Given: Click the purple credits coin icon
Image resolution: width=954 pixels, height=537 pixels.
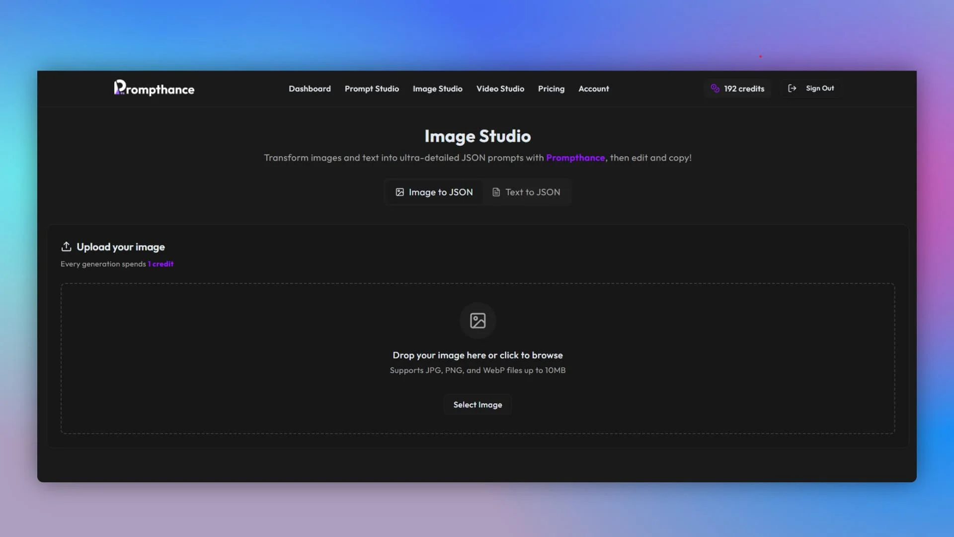Looking at the screenshot, I should click(715, 88).
